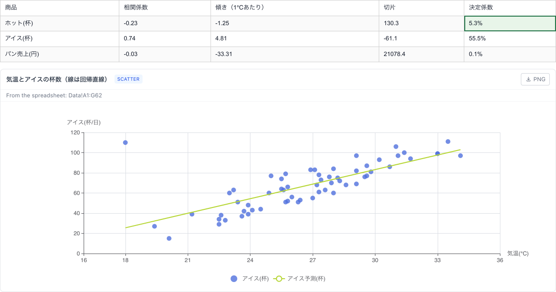Select slope value 4.81
Screen dimensions: 556x292
295,38
